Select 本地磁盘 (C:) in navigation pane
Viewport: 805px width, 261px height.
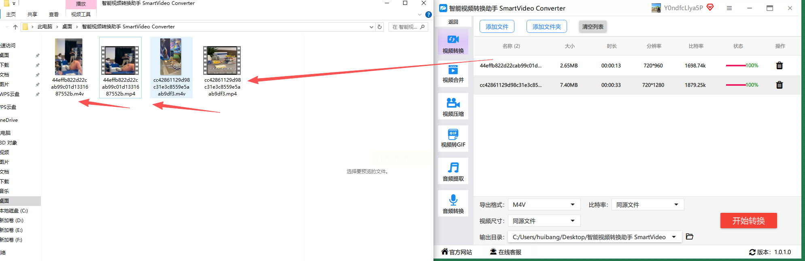pyautogui.click(x=14, y=211)
